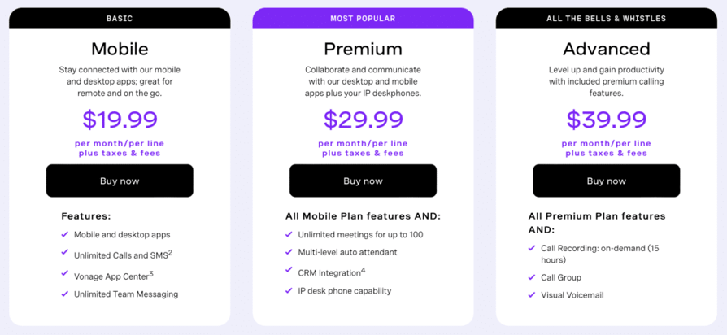The height and width of the screenshot is (335, 727).
Task: Select the BASIC plan header banner
Action: [120, 19]
